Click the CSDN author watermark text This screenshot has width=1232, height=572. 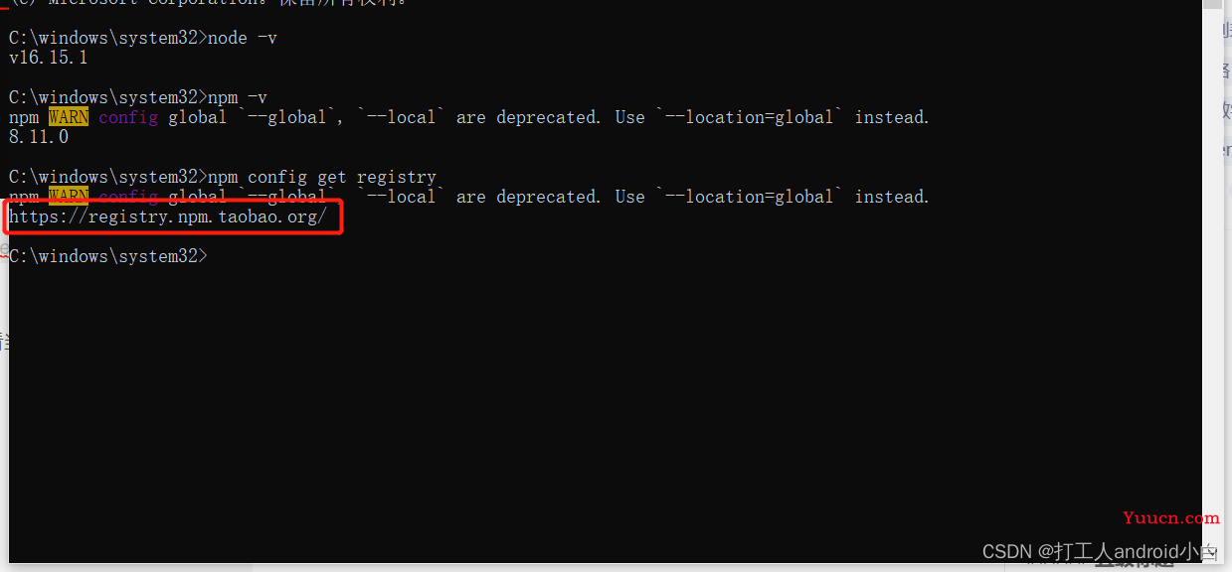pyautogui.click(x=1099, y=551)
